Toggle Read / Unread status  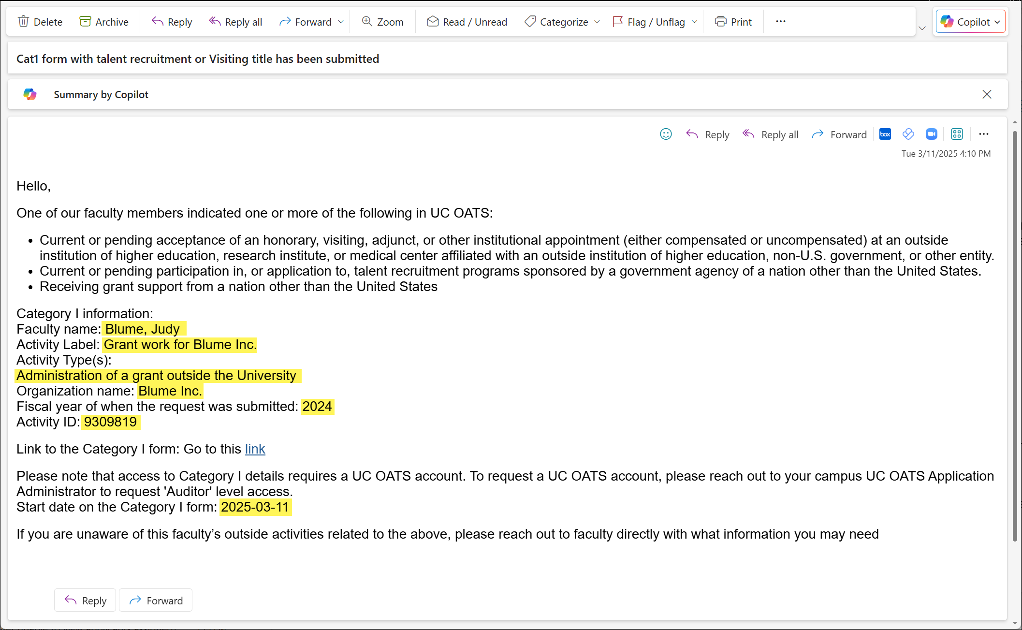(467, 22)
